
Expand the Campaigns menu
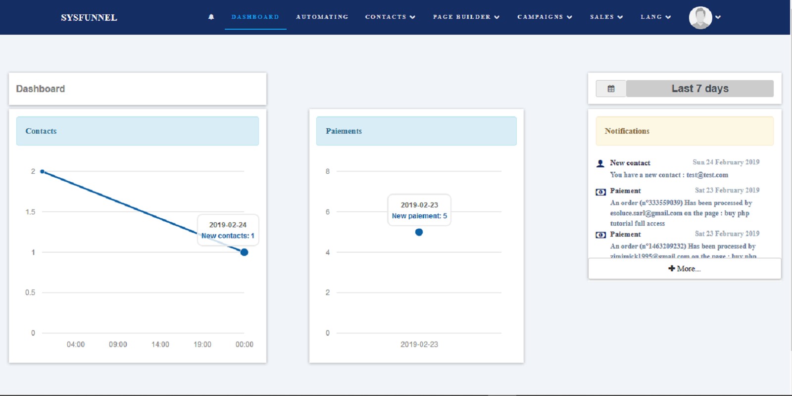[x=544, y=17]
